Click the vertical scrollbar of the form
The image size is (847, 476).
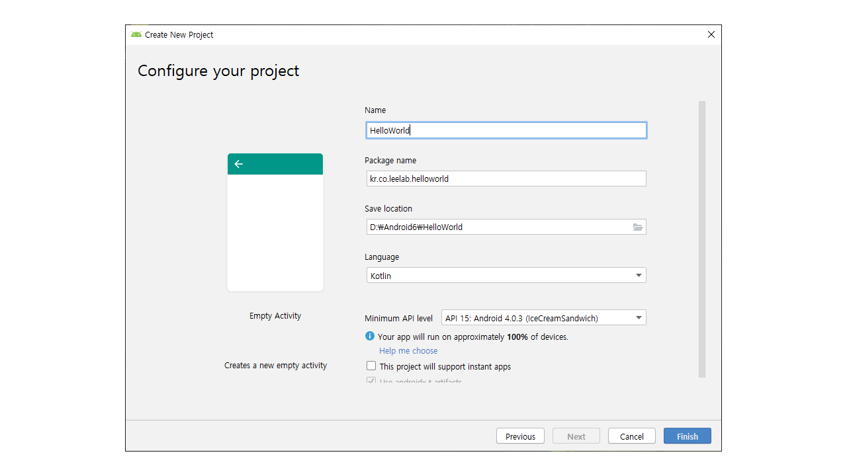click(x=702, y=238)
